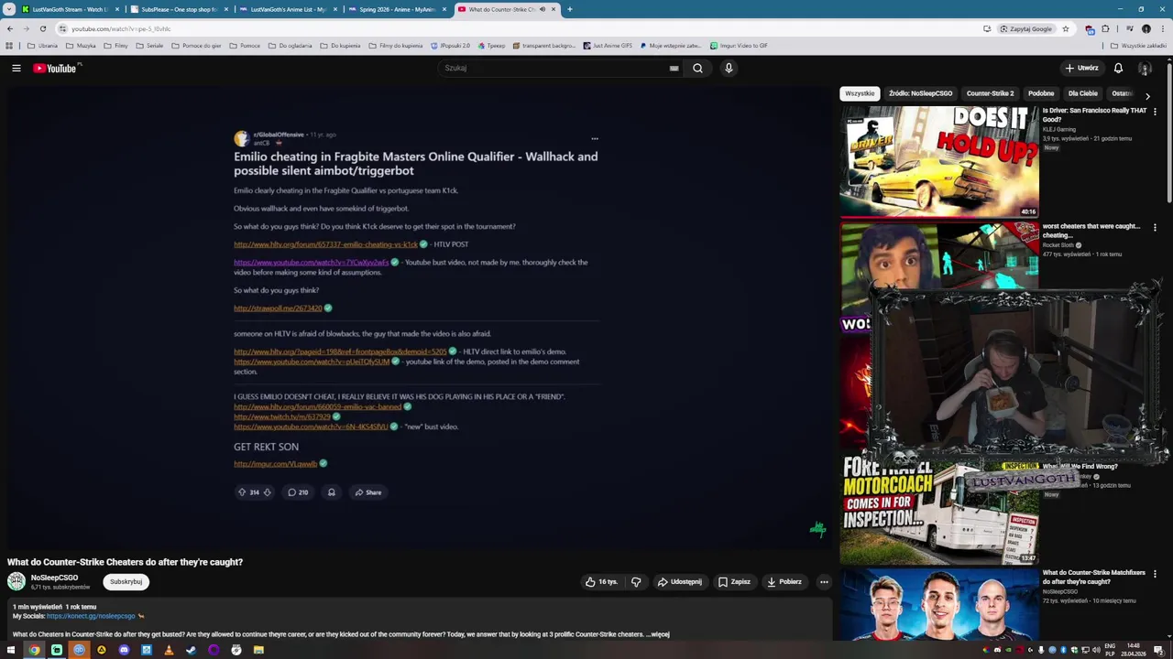Open the Chrome apps grid shortcut
Image resolution: width=1173 pixels, height=659 pixels.
9,45
